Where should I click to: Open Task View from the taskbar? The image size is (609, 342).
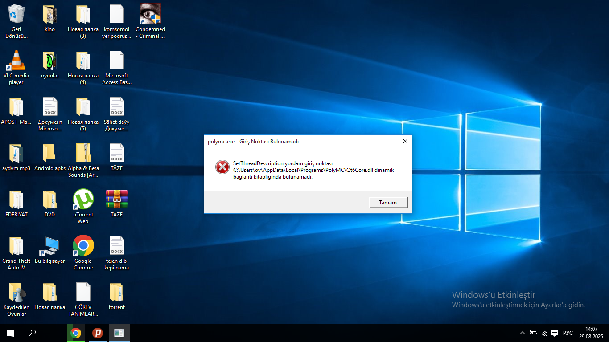[x=53, y=333]
